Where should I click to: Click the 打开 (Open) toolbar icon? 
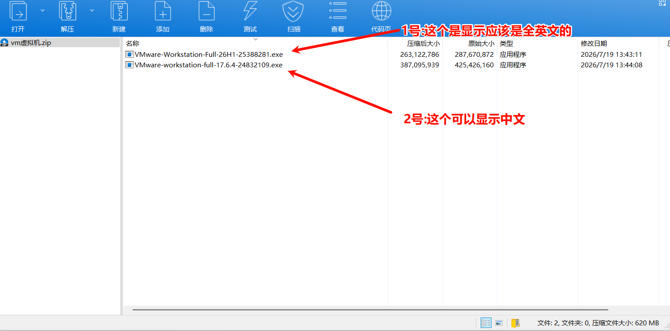pyautogui.click(x=18, y=12)
